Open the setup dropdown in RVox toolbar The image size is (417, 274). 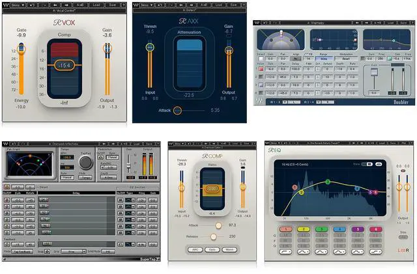click(x=21, y=3)
